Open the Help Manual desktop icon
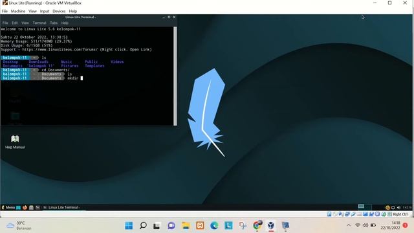This screenshot has width=414, height=233. pos(15,142)
